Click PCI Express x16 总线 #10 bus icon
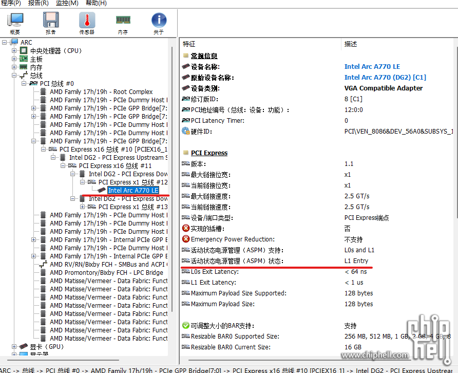The height and width of the screenshot is (373, 458). [53, 149]
